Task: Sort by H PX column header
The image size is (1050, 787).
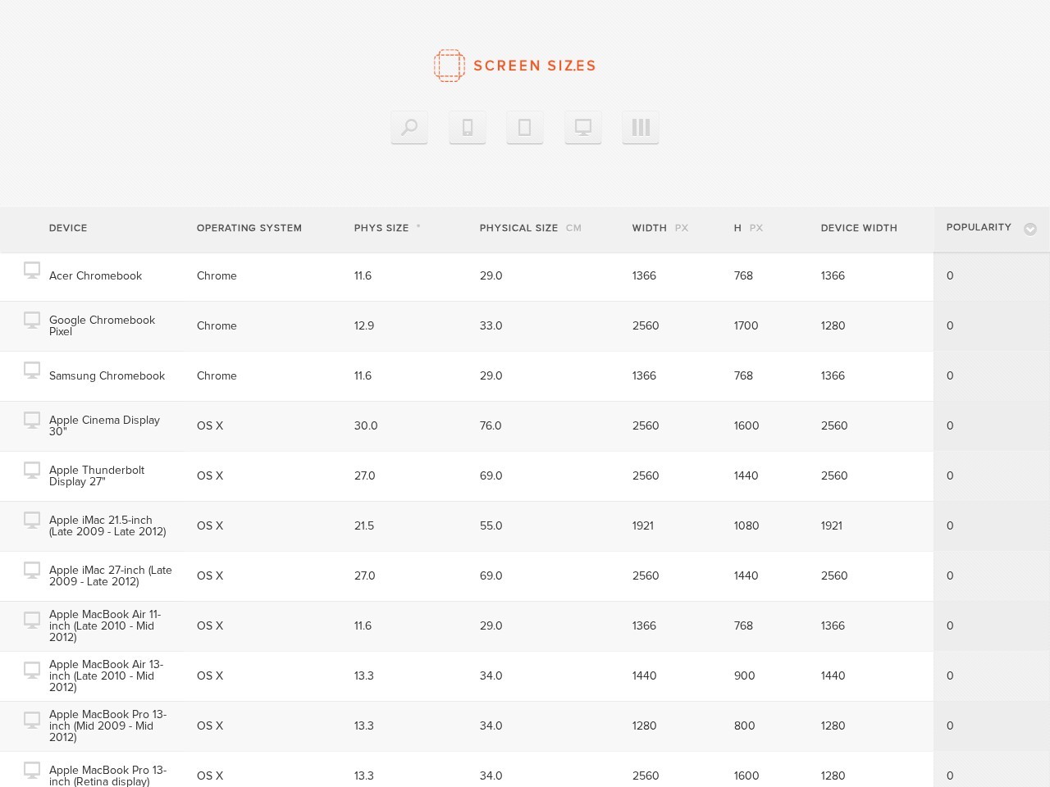Action: pyautogui.click(x=748, y=228)
